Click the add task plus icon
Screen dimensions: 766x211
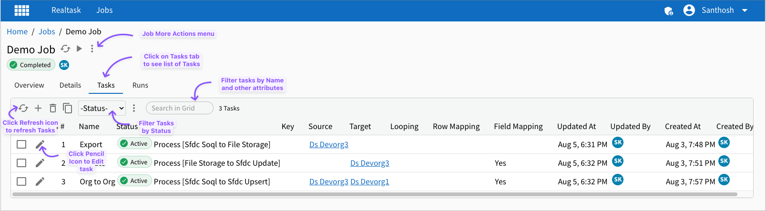pos(38,108)
